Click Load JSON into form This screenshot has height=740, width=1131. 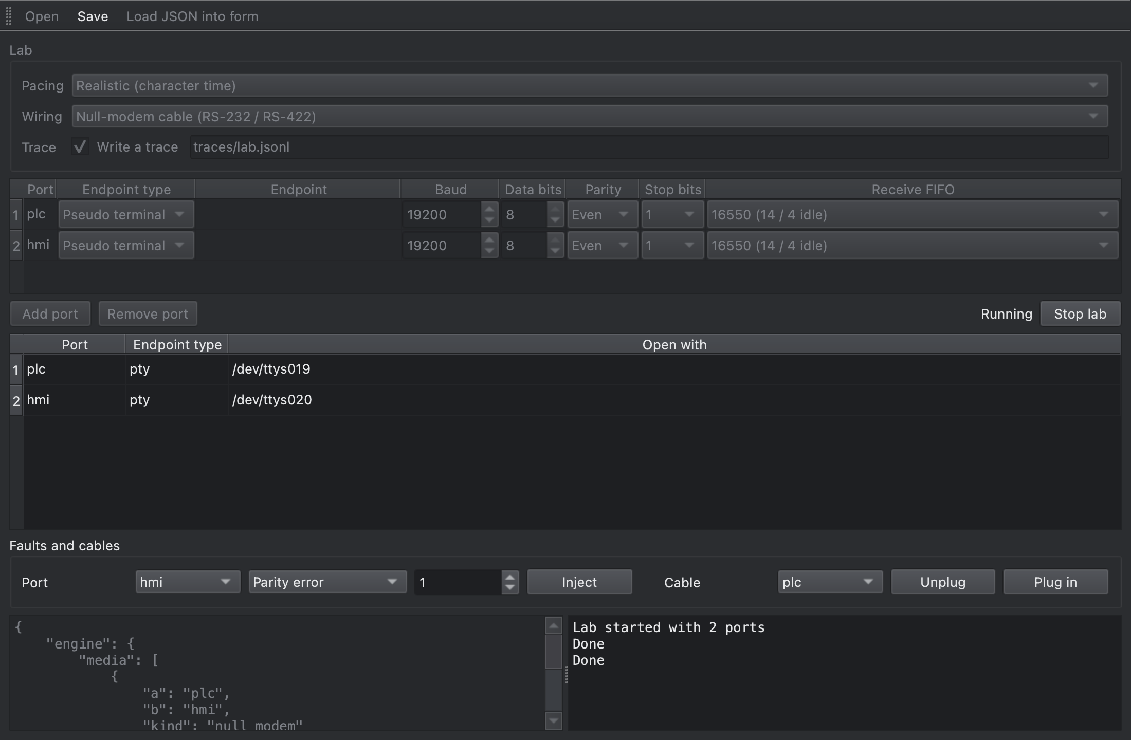(x=192, y=16)
